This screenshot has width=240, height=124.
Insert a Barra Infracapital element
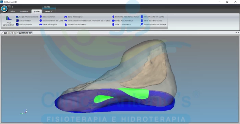[48, 24]
